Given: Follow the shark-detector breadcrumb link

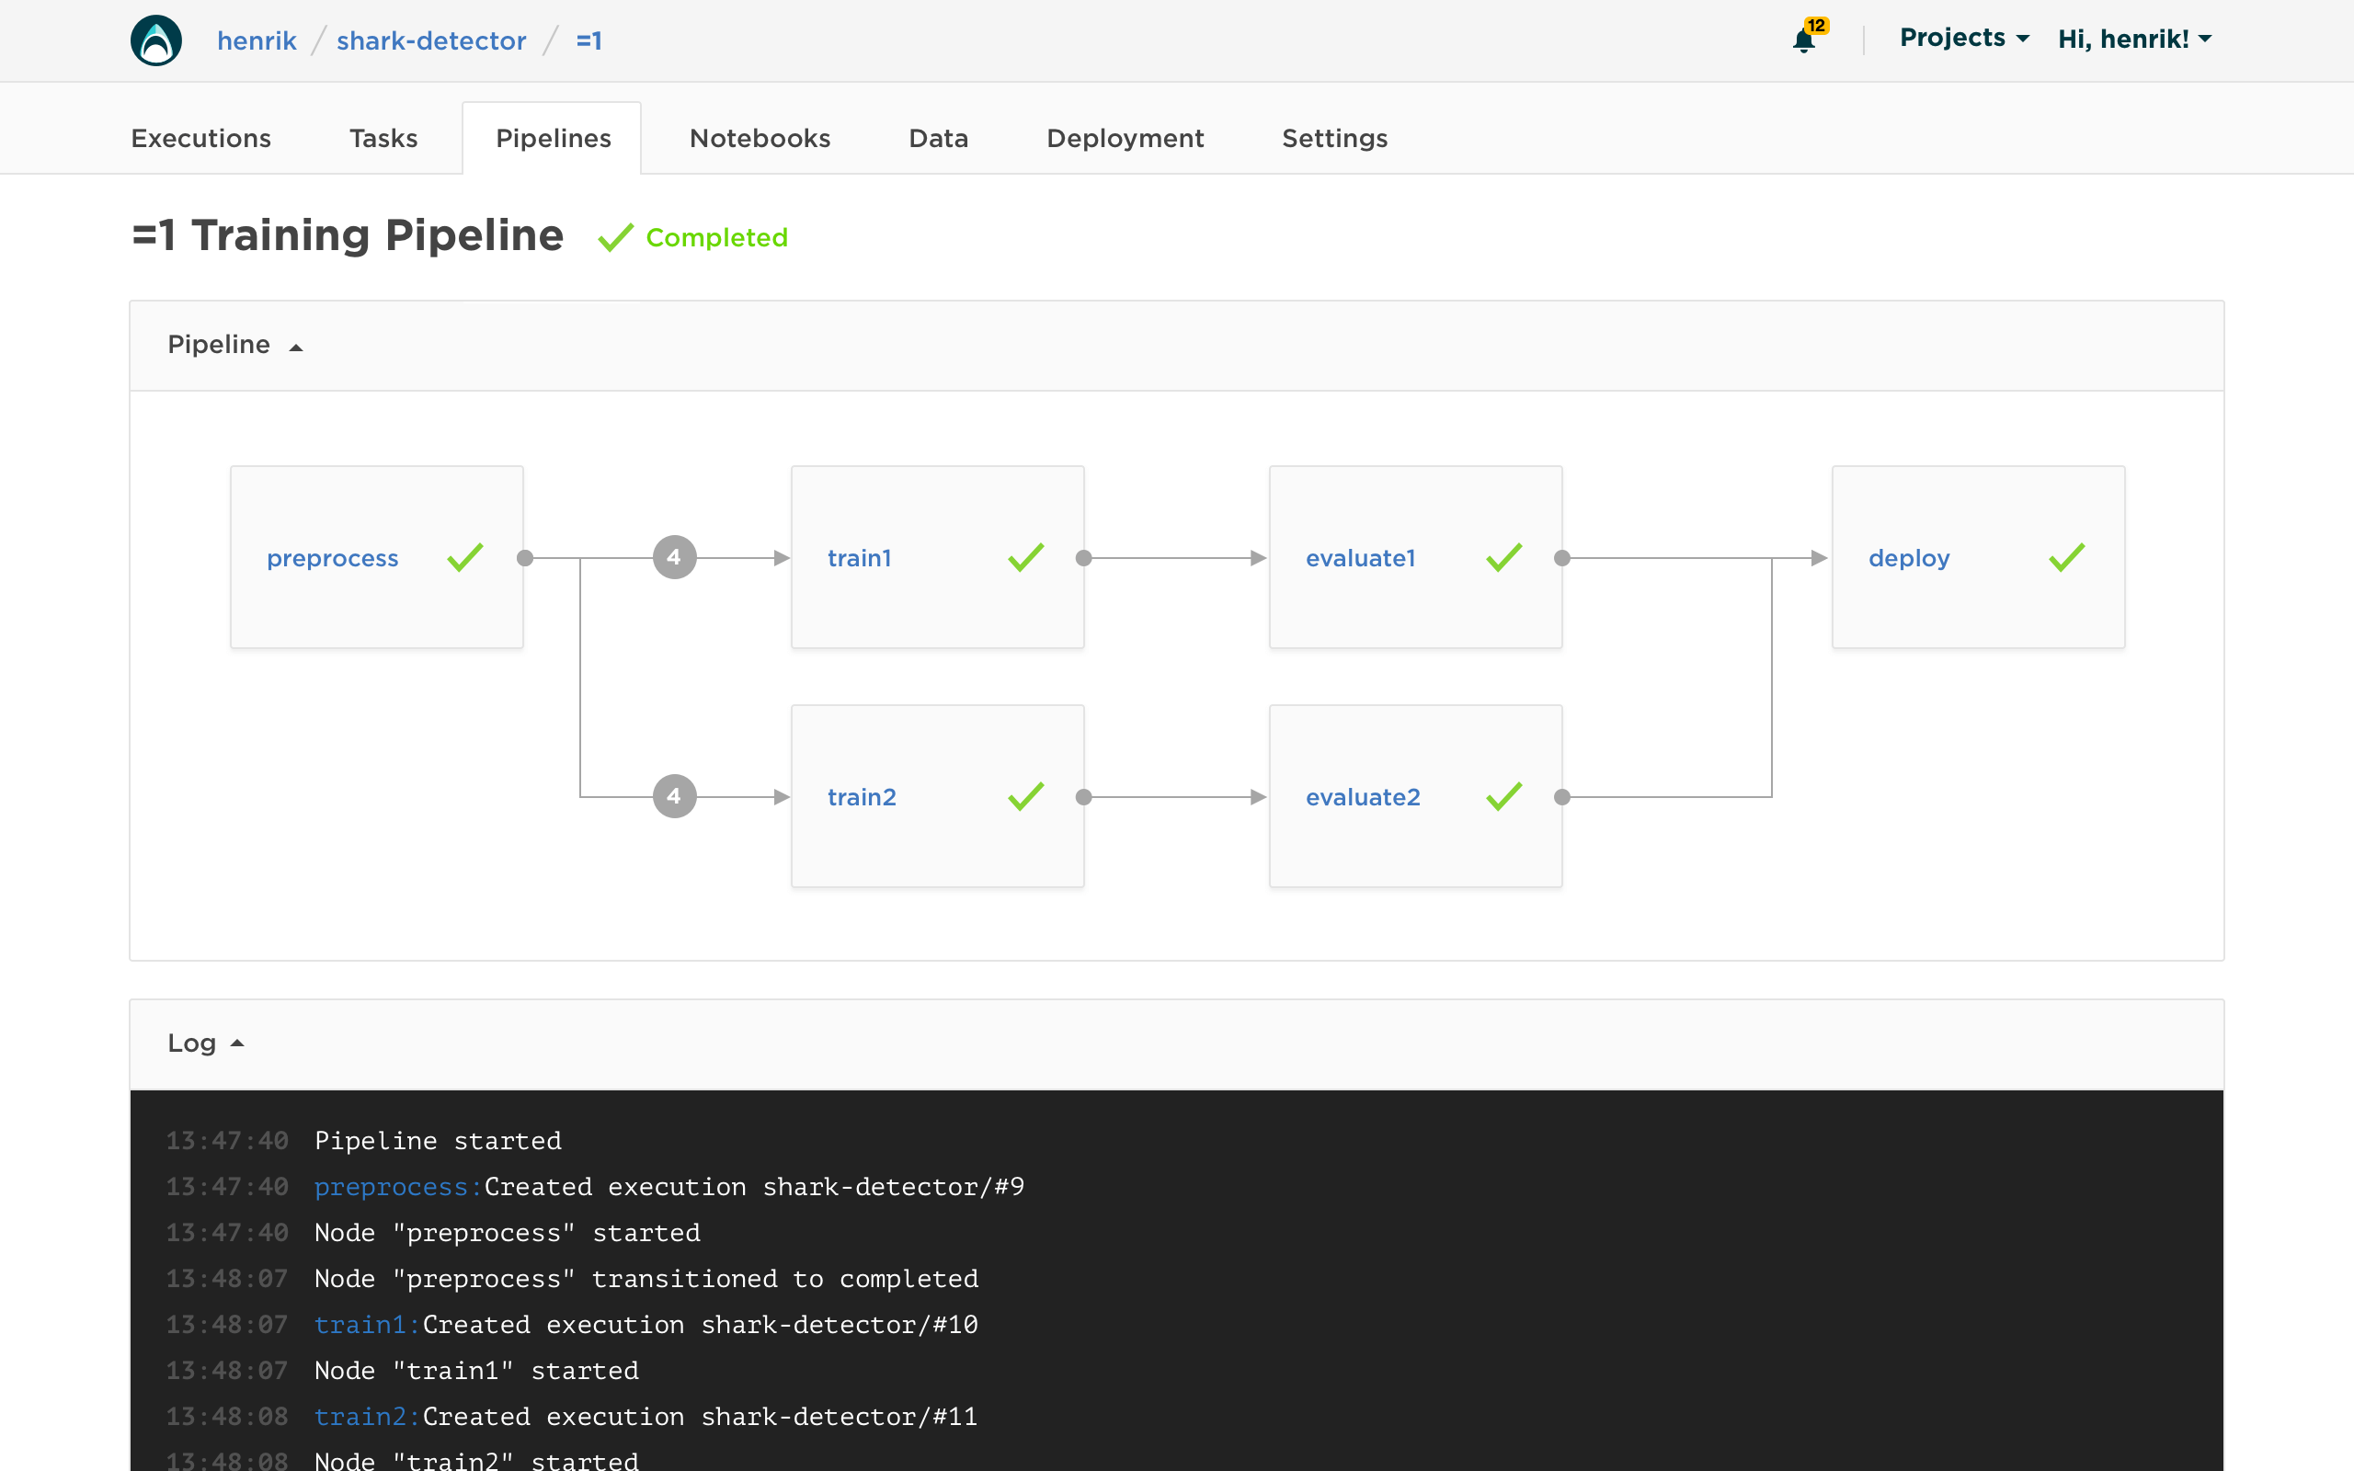Looking at the screenshot, I should (x=431, y=40).
